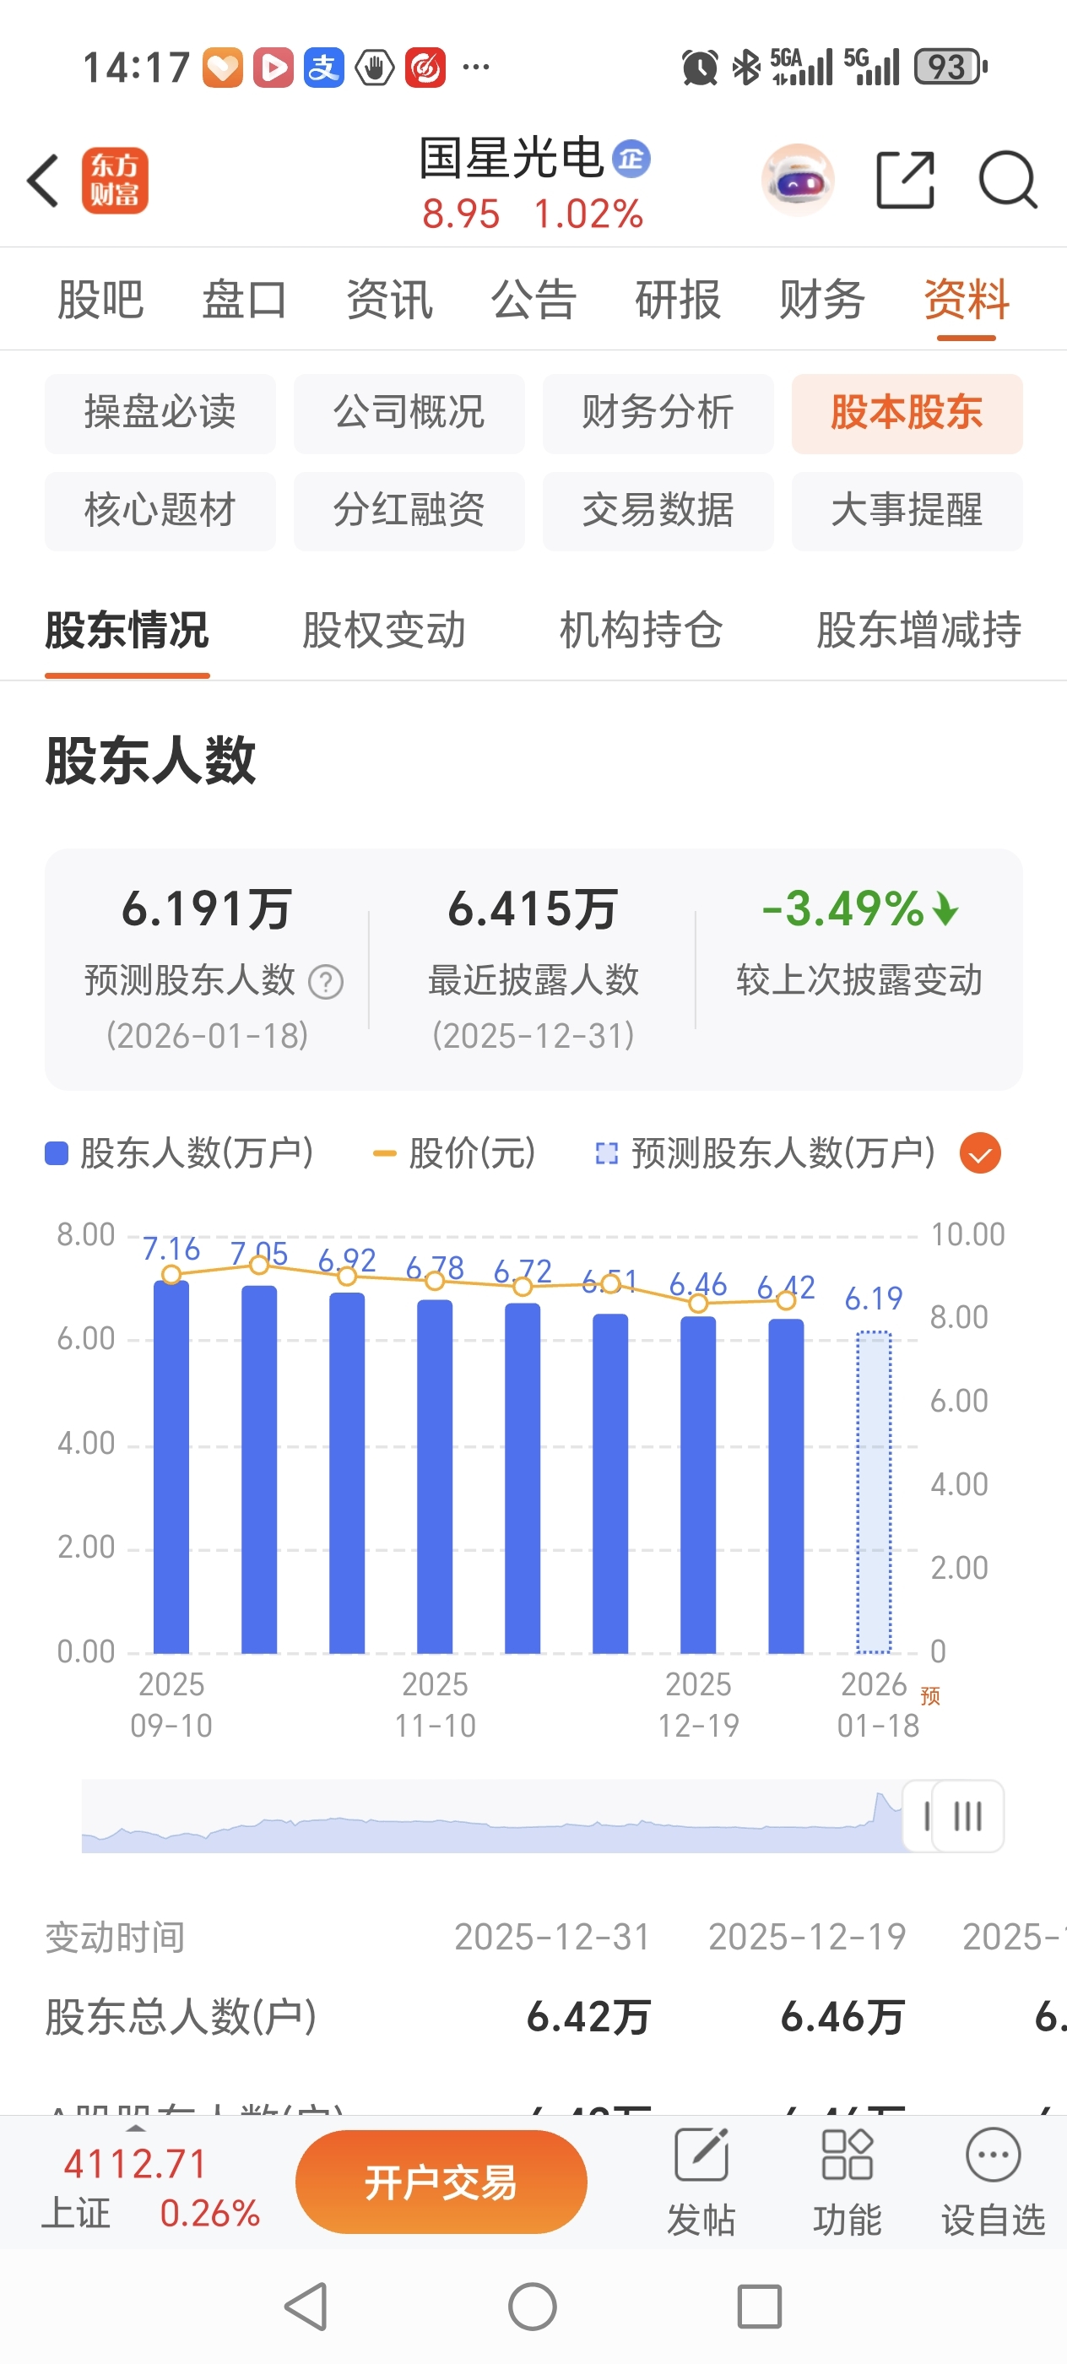Tap the 6.42 shareholder bar
Image resolution: width=1067 pixels, height=2364 pixels.
click(x=786, y=1486)
